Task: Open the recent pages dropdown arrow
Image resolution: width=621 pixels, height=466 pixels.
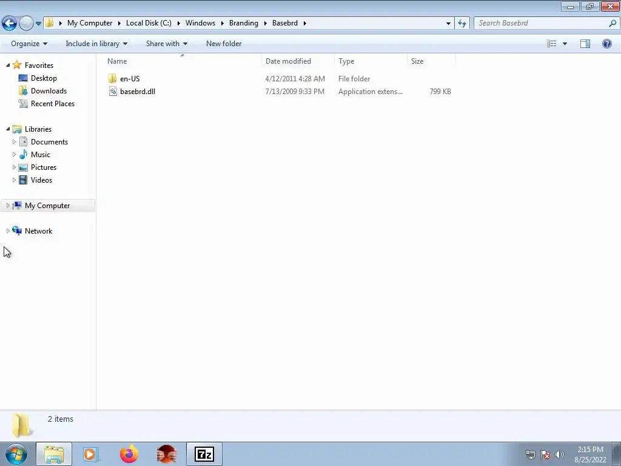Action: pos(38,24)
